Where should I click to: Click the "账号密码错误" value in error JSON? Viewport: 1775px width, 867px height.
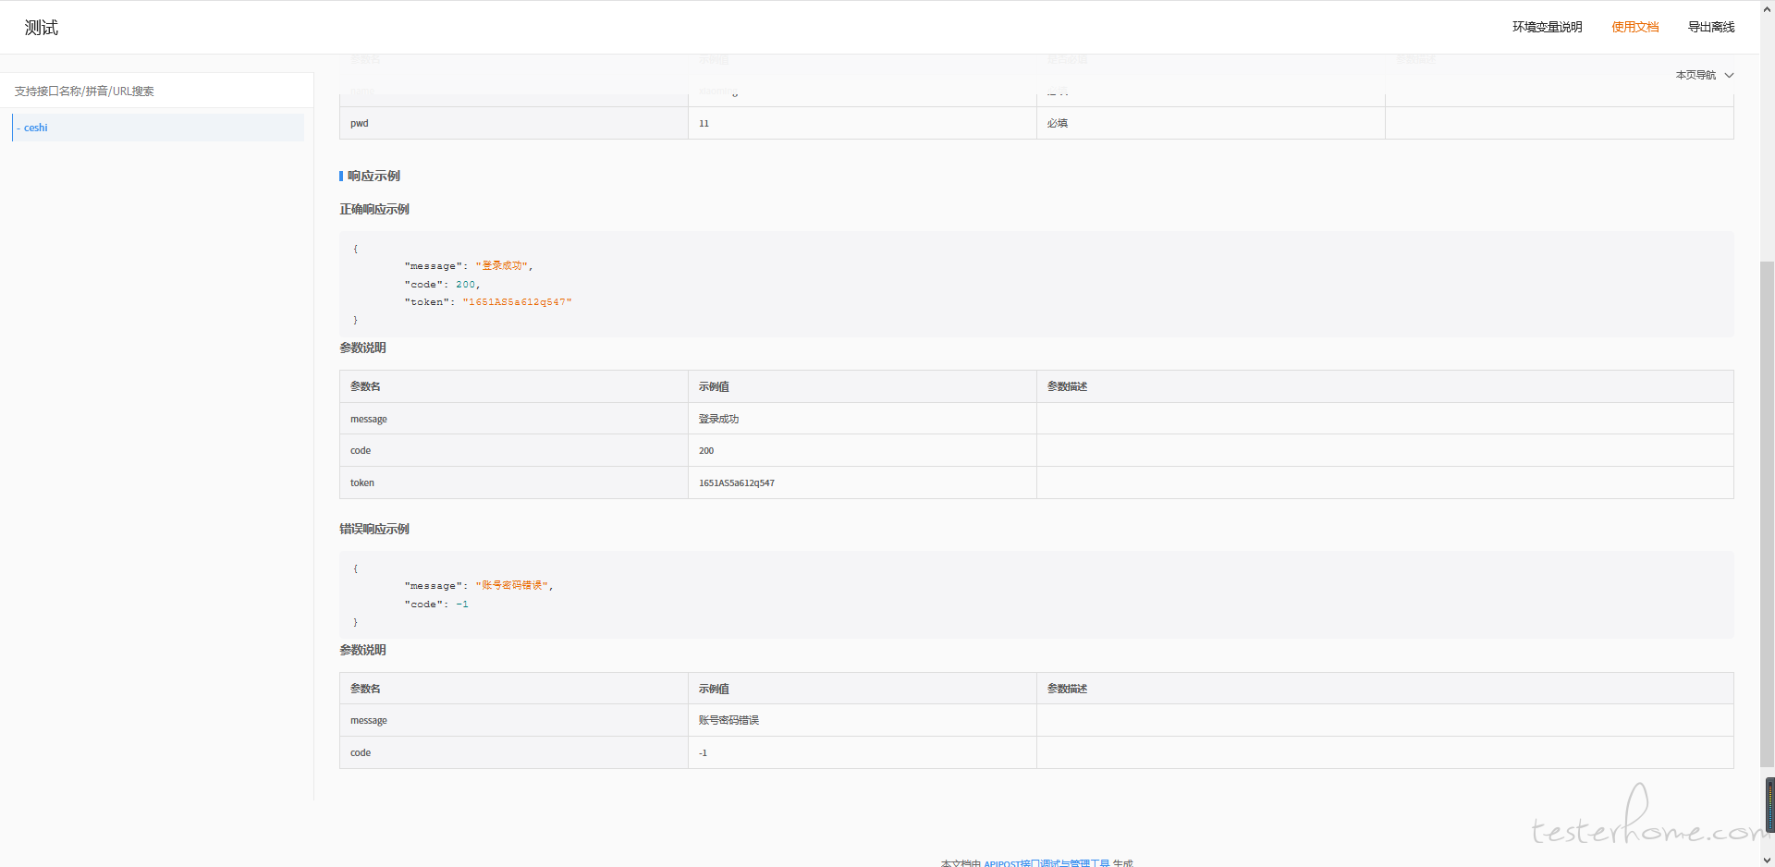[x=512, y=585]
